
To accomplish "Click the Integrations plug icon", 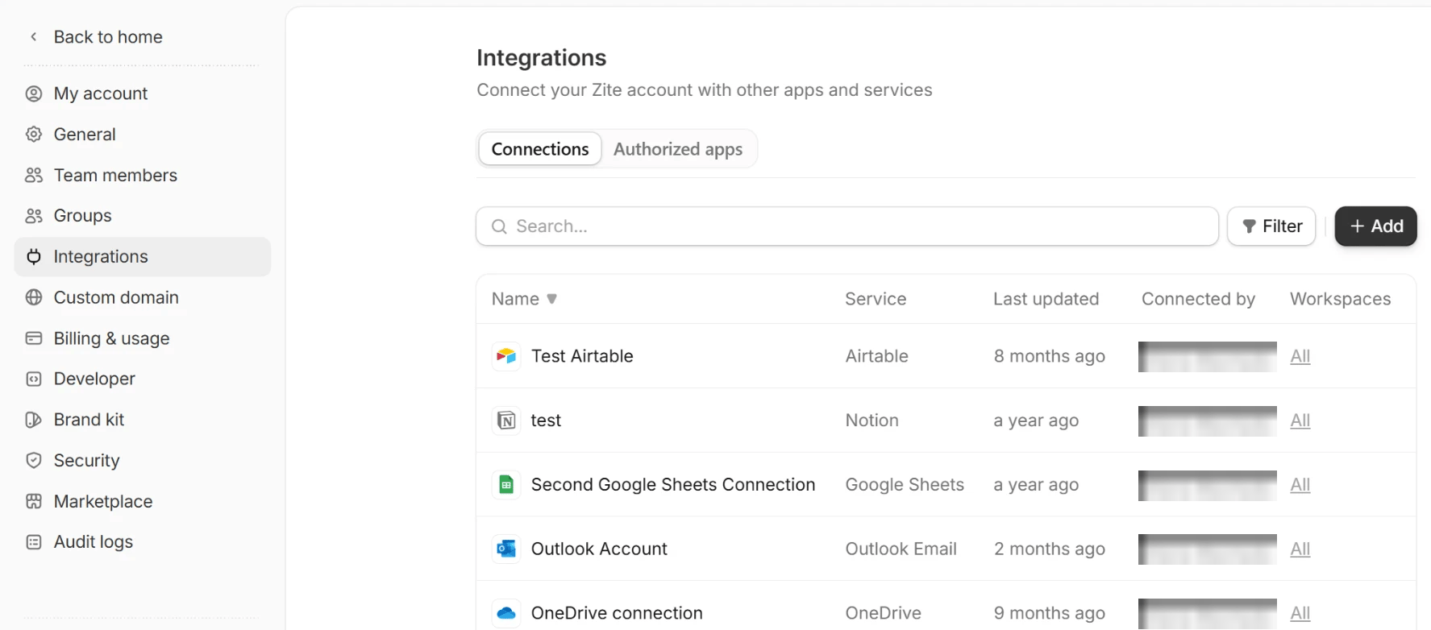I will pos(34,256).
